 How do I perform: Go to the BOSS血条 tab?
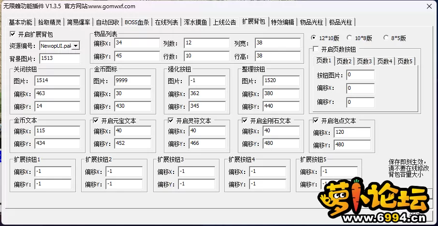point(137,22)
